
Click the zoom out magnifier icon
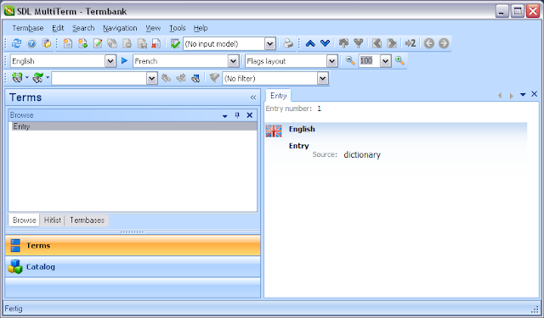click(x=350, y=61)
